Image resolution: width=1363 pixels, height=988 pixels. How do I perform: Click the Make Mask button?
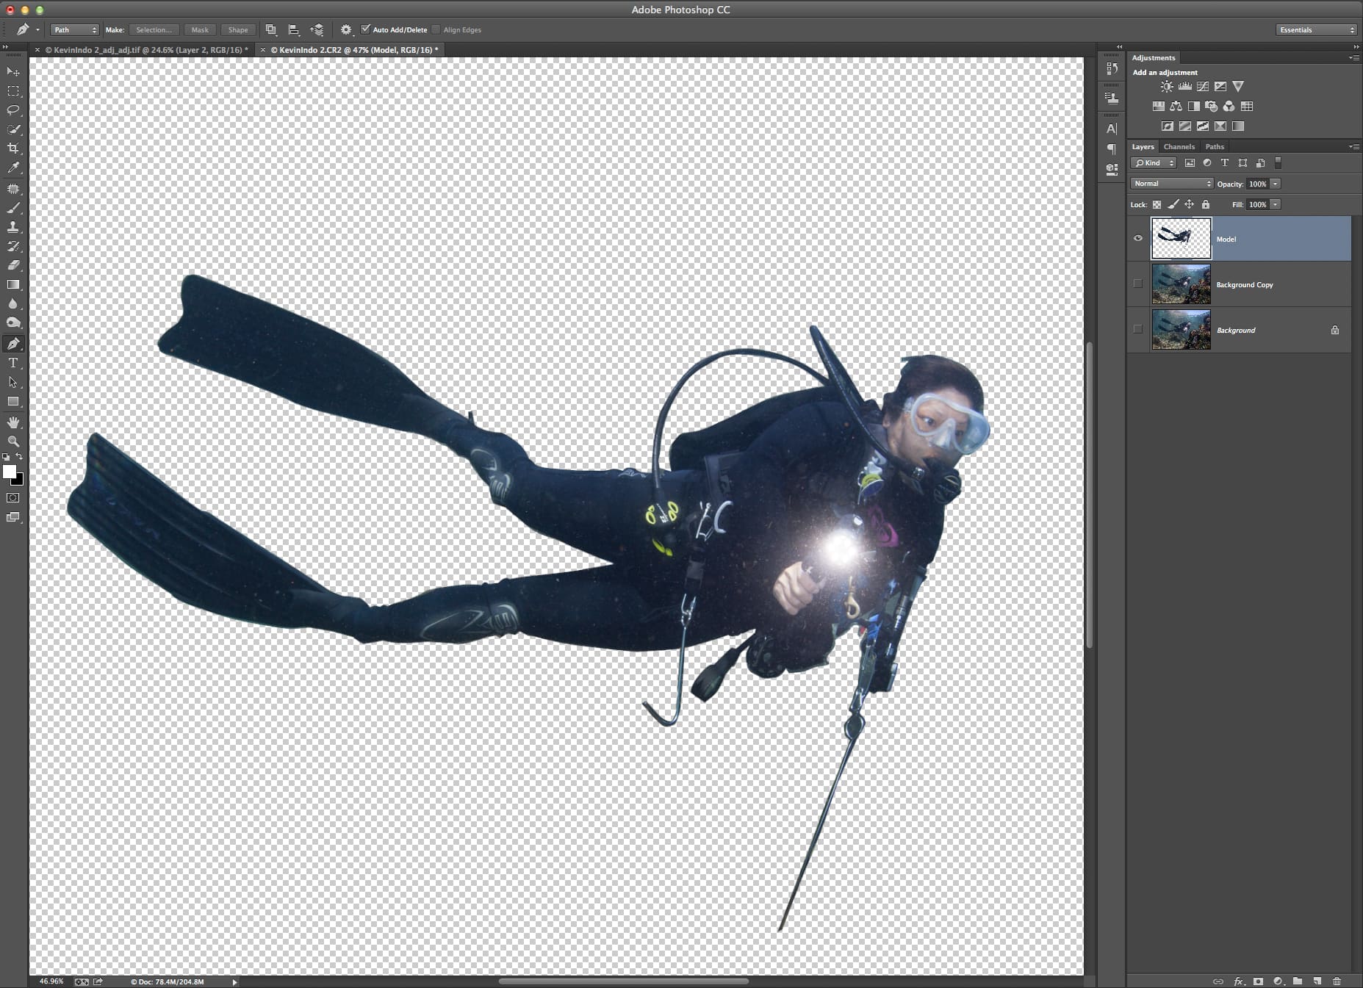point(200,30)
